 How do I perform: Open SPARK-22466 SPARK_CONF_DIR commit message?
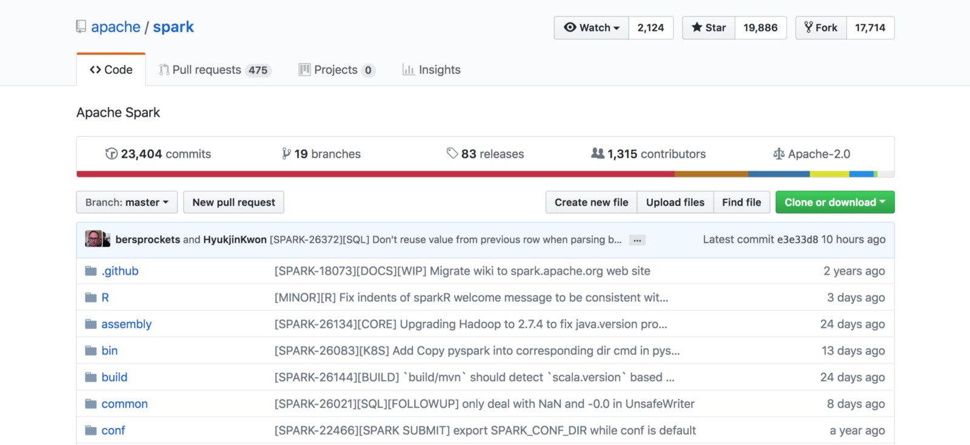point(485,430)
